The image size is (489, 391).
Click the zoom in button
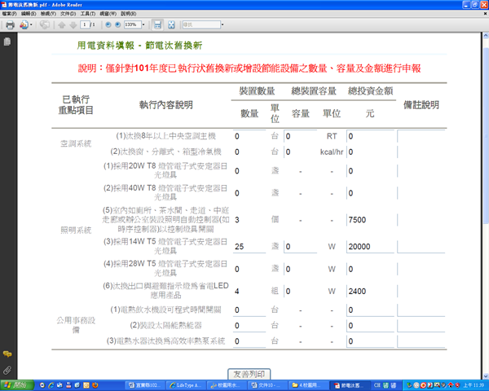click(x=118, y=24)
